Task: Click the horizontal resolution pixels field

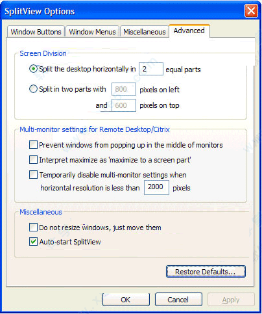Action: [x=156, y=187]
